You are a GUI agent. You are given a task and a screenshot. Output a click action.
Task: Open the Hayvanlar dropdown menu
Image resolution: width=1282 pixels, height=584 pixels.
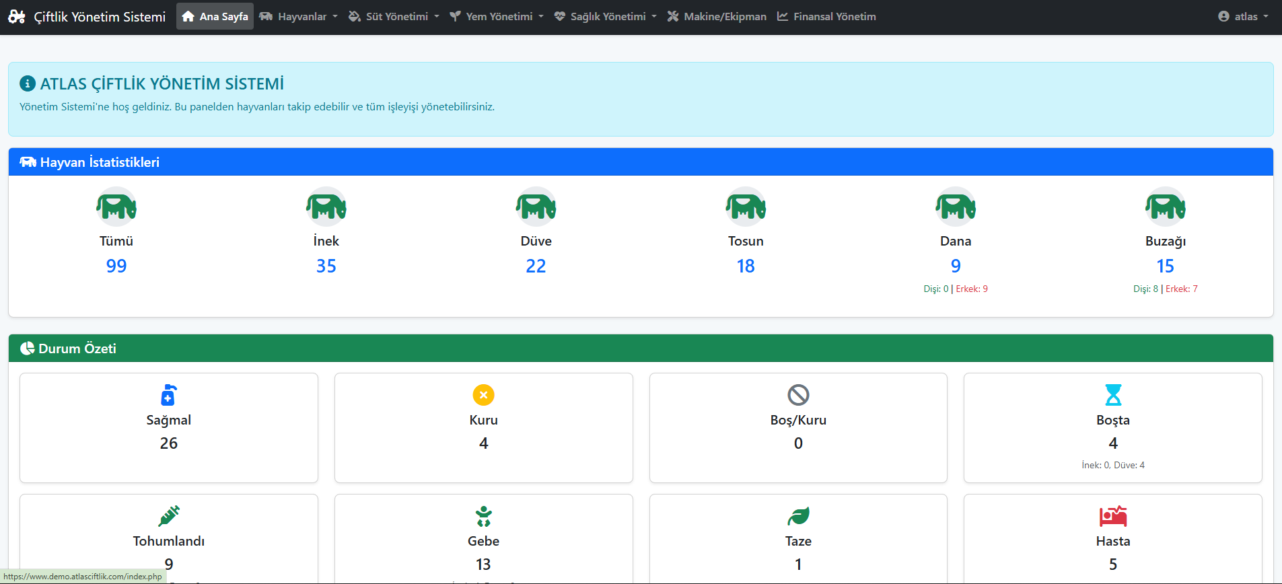(x=298, y=16)
